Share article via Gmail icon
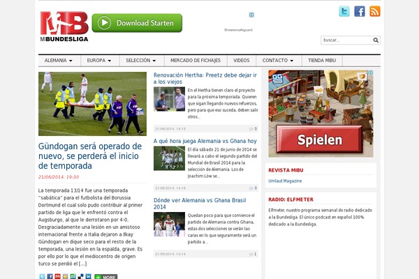 [x=57, y=276]
